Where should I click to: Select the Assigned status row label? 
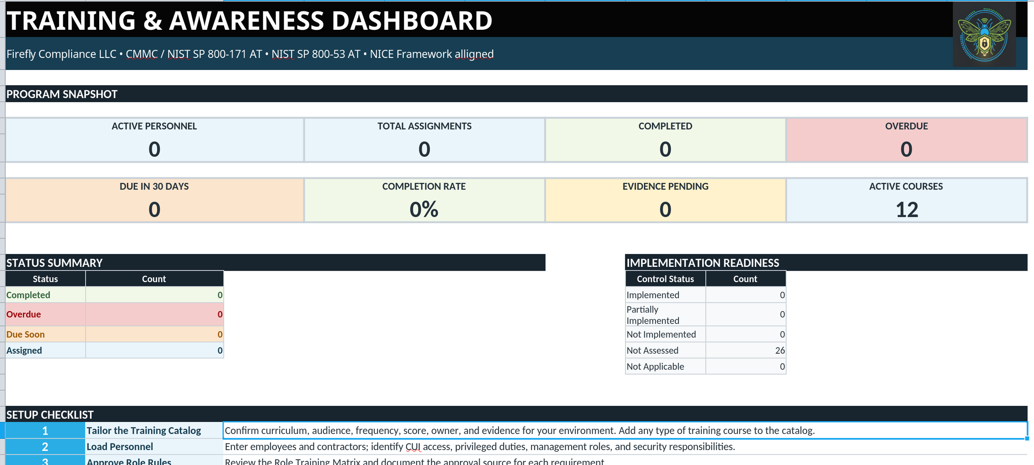[x=45, y=350]
